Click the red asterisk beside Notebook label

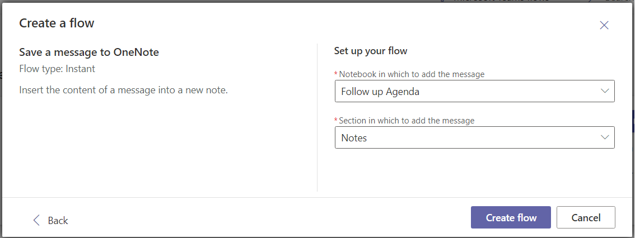(x=336, y=74)
